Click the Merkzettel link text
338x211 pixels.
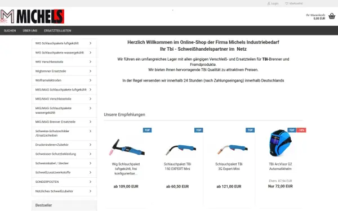click(296, 3)
